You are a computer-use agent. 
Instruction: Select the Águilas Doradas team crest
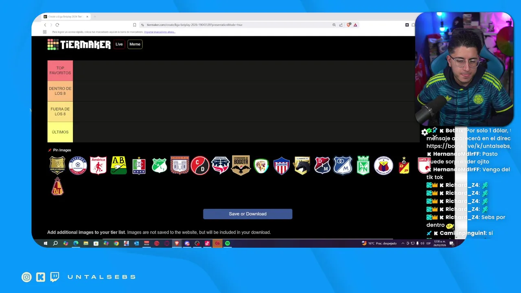point(57,166)
